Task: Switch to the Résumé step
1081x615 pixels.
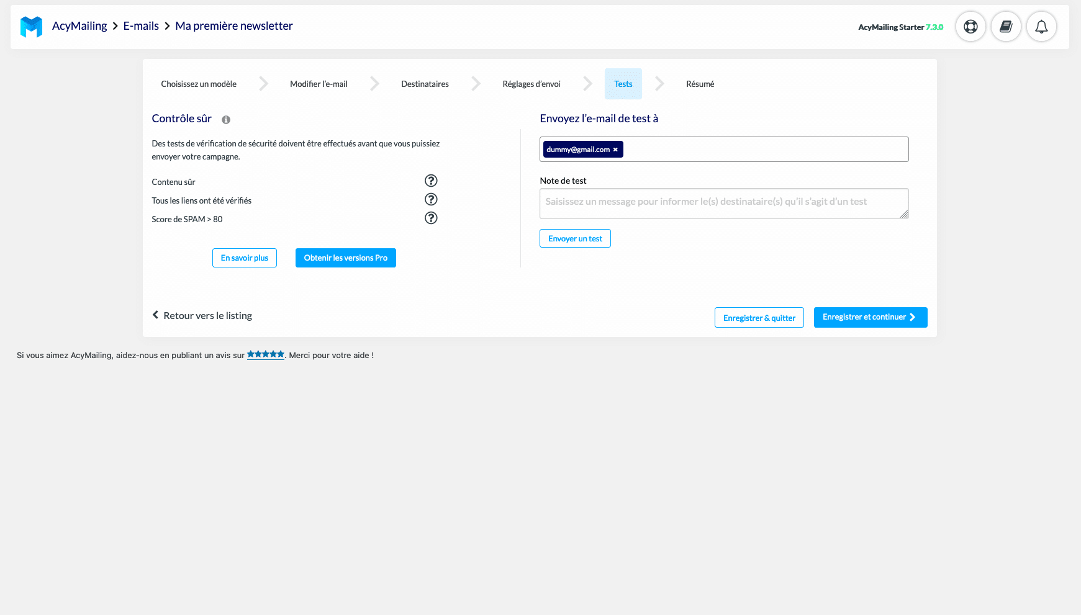Action: tap(700, 84)
